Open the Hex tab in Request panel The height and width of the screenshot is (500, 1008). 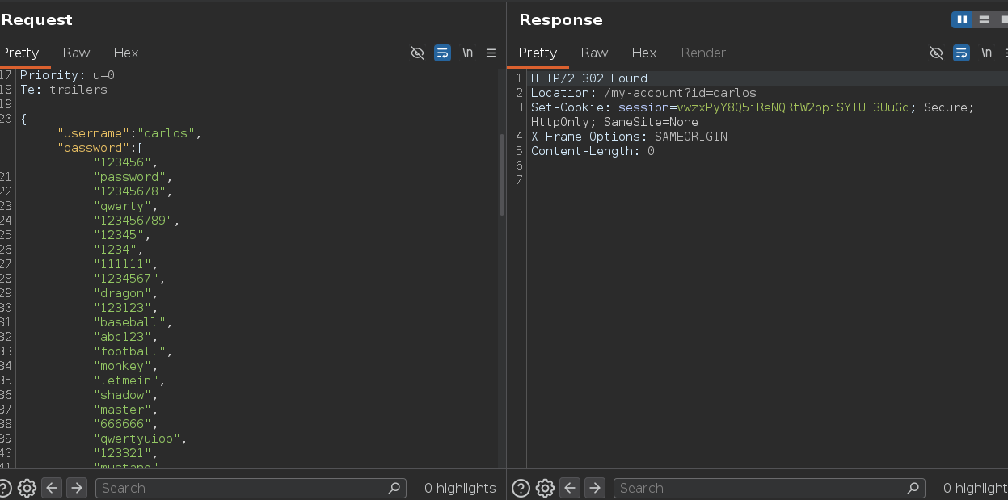point(126,53)
